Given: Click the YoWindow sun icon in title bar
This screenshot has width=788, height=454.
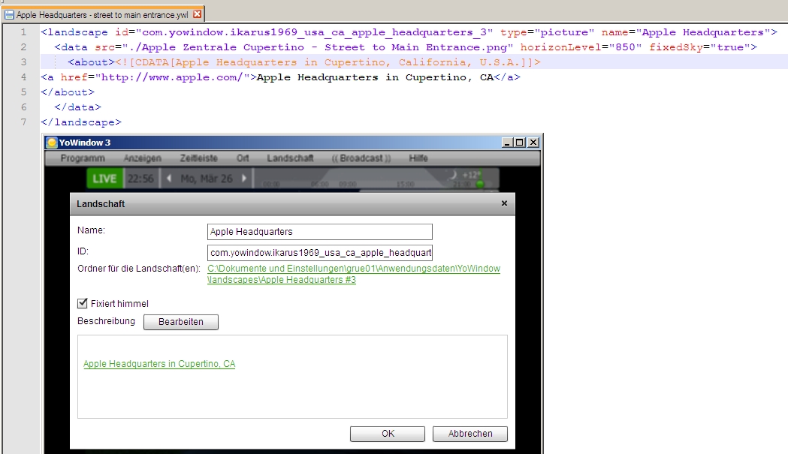Looking at the screenshot, I should [51, 143].
